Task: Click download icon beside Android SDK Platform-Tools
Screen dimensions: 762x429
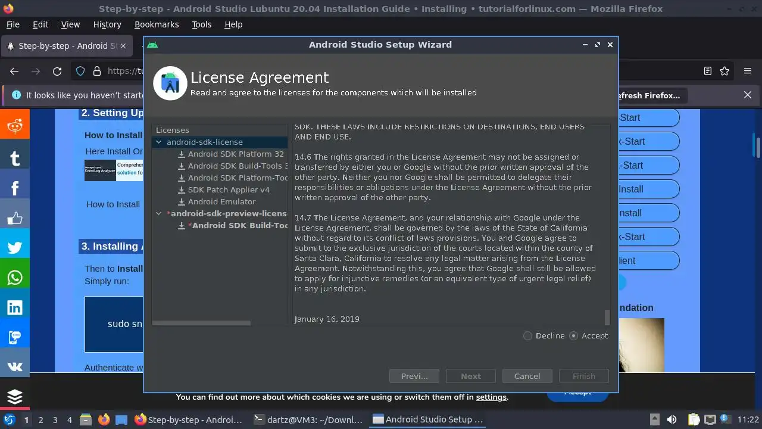Action: 182,178
